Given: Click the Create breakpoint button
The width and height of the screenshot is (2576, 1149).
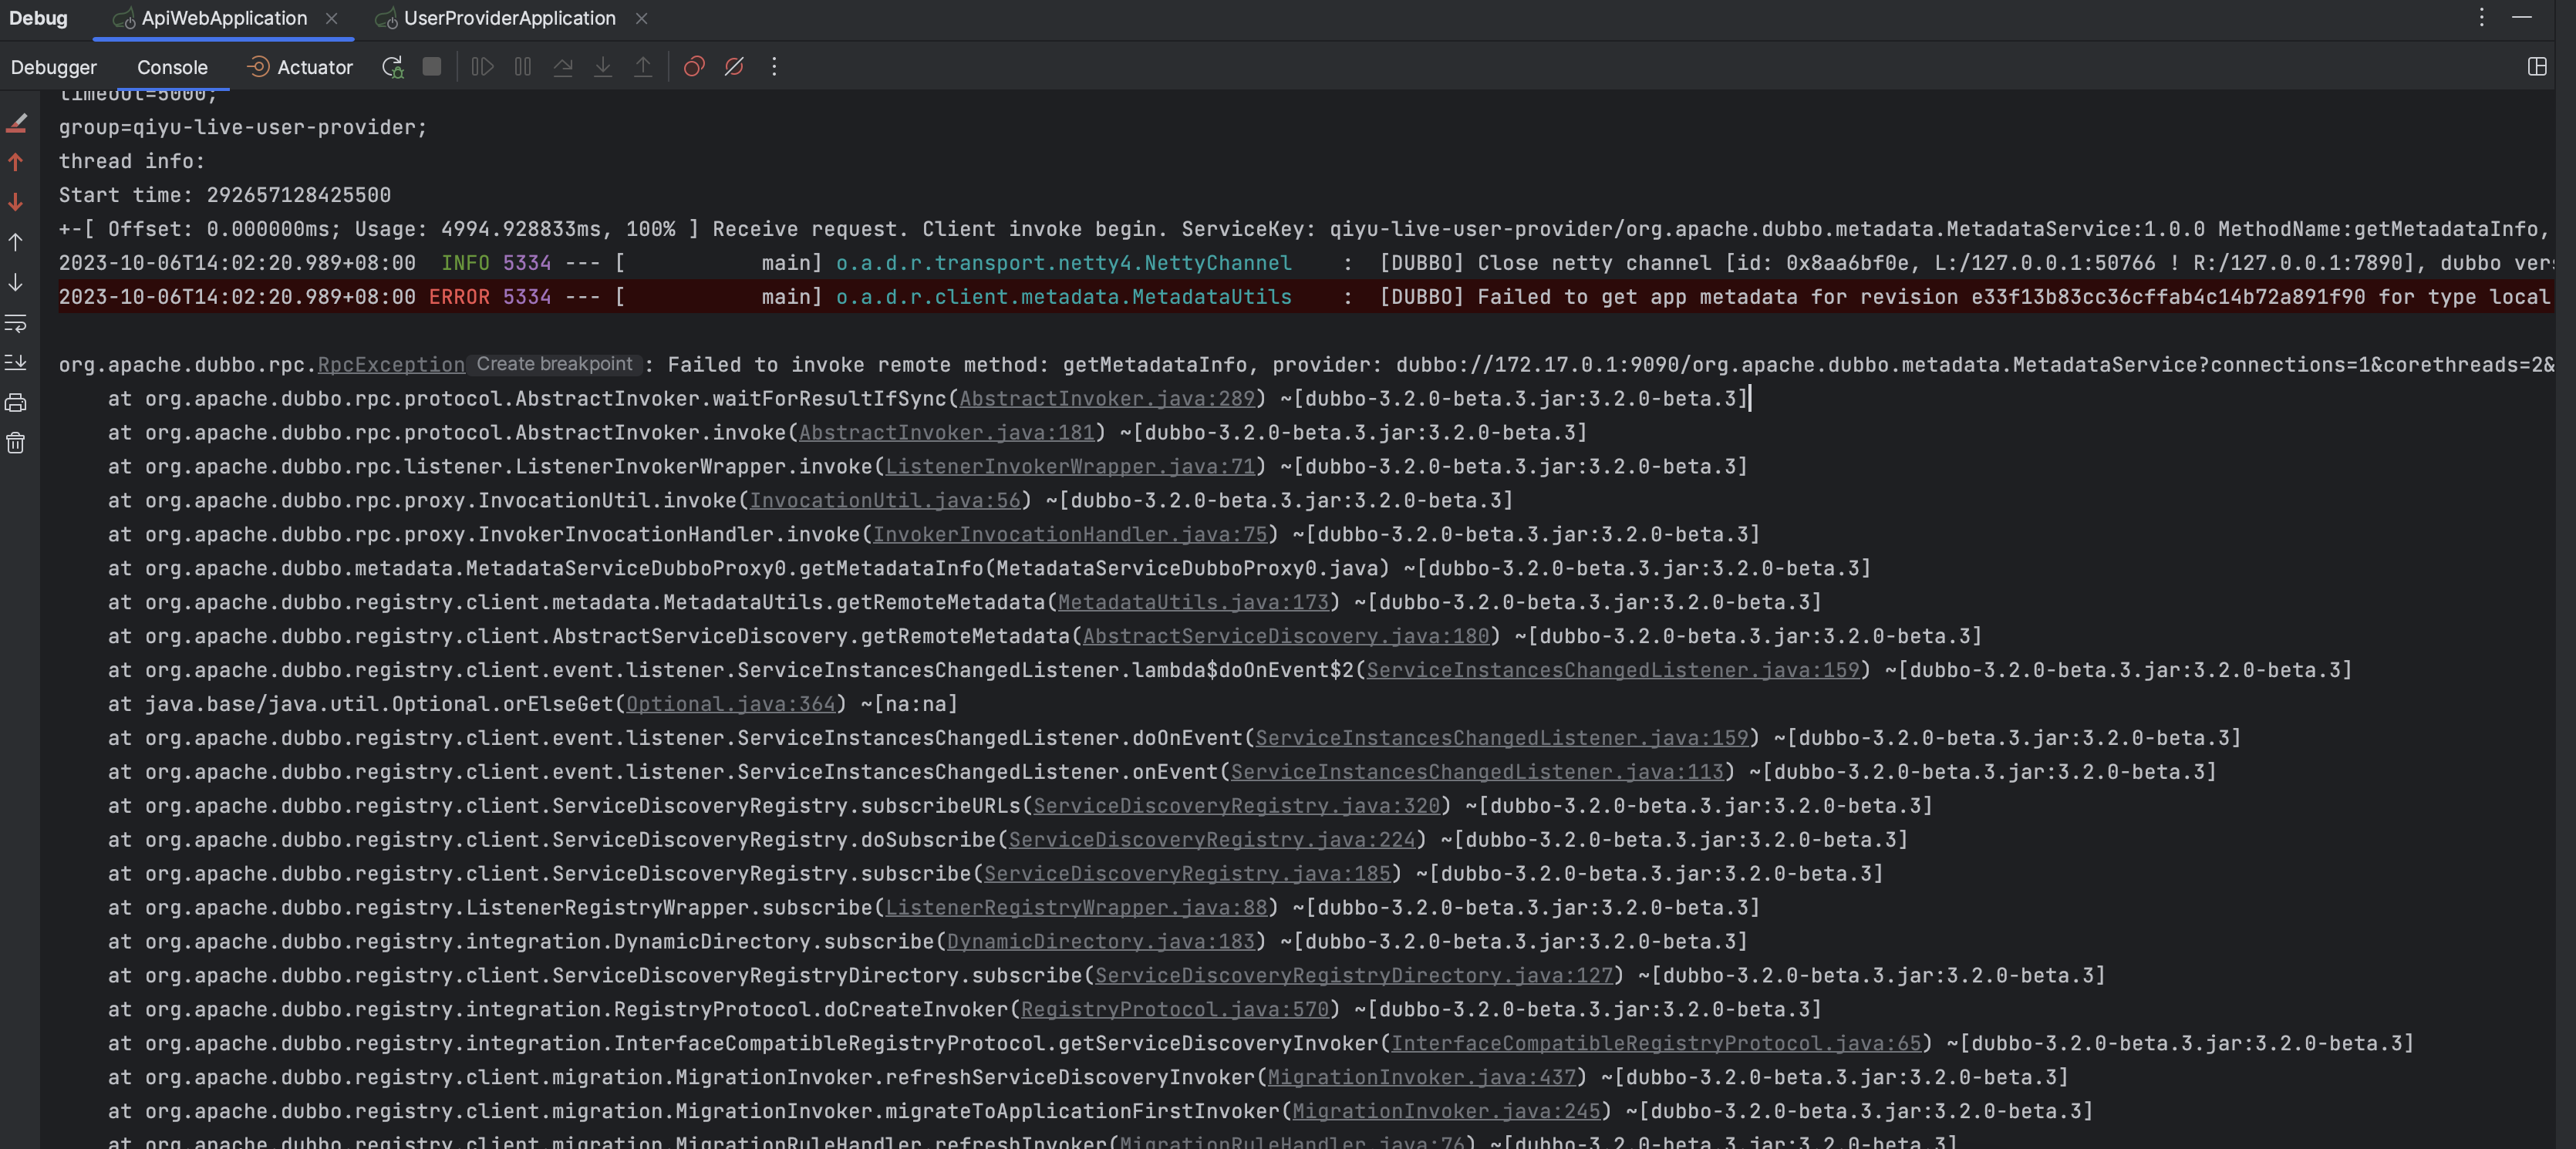Looking at the screenshot, I should tap(554, 364).
